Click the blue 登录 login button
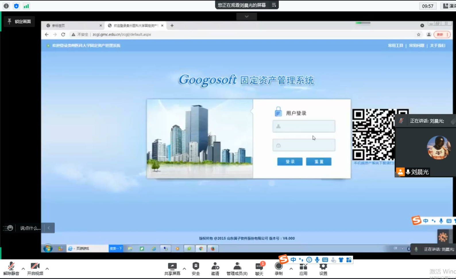Viewport: 456px width, 279px height. tap(290, 162)
